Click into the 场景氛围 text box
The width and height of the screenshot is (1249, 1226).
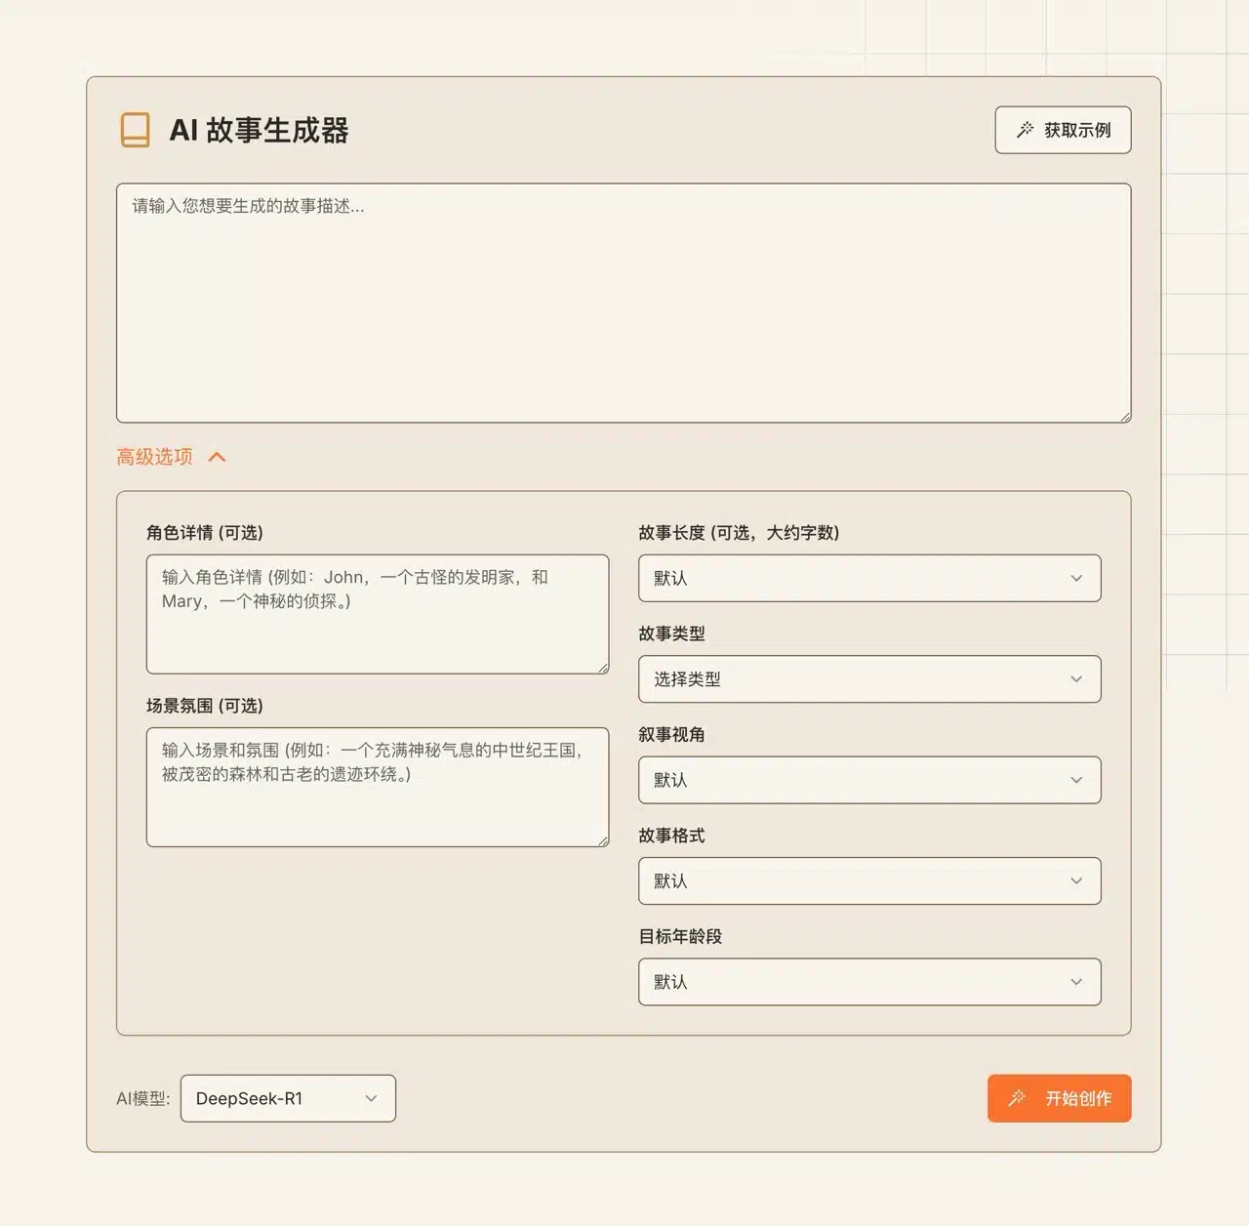[377, 787]
